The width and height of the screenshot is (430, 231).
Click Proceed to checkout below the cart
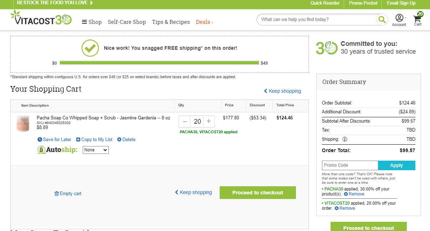click(x=258, y=193)
